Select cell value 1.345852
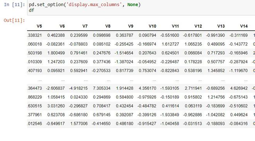This screenshot has height=141, width=255. pyautogui.click(x=216, y=70)
